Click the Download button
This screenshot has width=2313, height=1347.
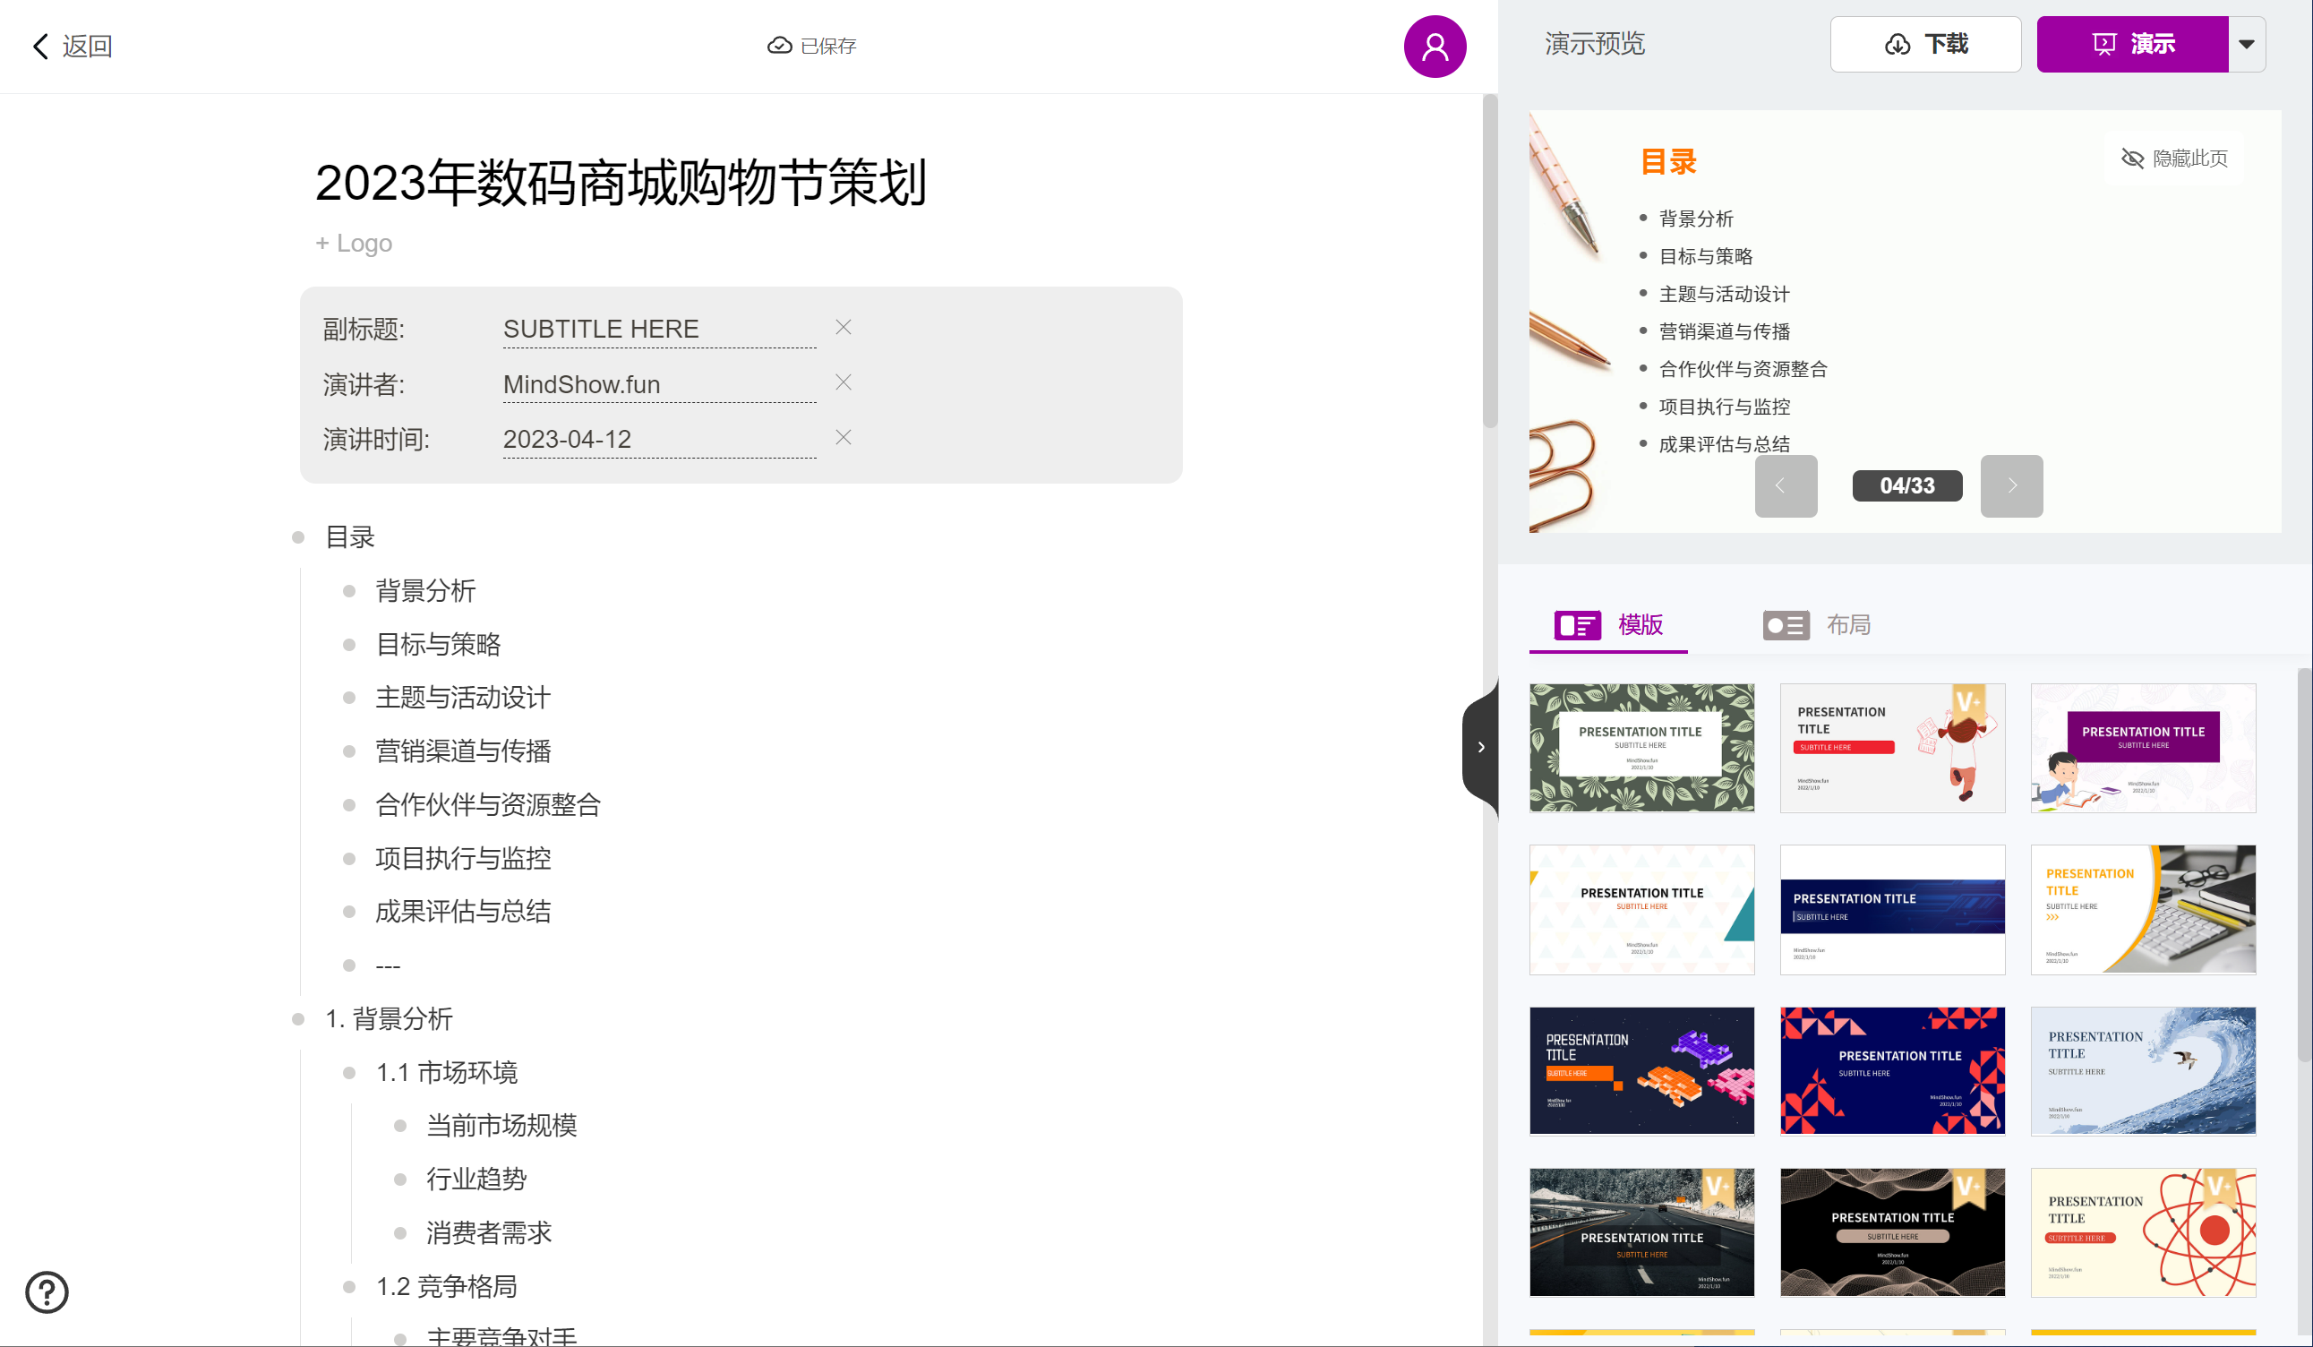point(1924,44)
